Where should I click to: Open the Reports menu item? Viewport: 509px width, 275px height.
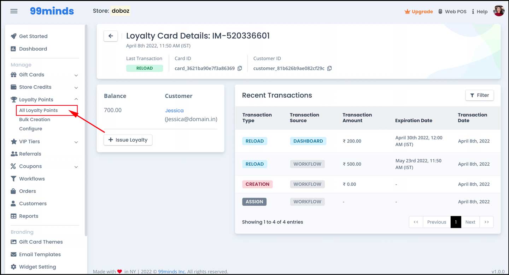29,216
